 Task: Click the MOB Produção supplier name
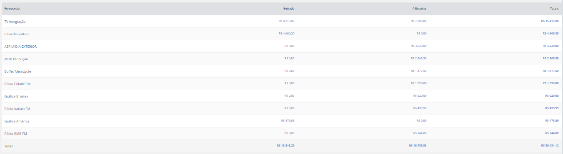(16, 59)
